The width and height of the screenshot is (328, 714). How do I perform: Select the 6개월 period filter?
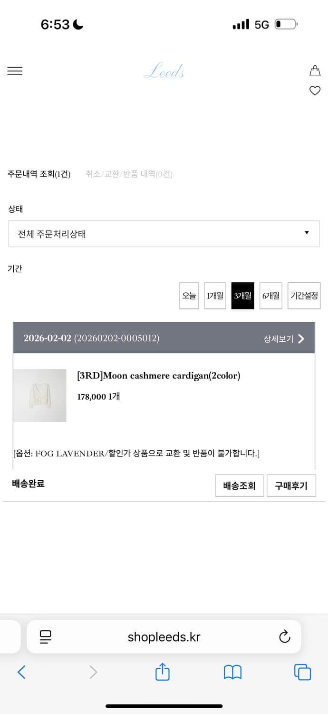(x=270, y=296)
